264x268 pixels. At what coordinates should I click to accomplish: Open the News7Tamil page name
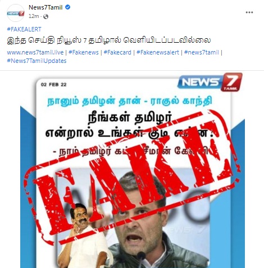click(x=45, y=7)
